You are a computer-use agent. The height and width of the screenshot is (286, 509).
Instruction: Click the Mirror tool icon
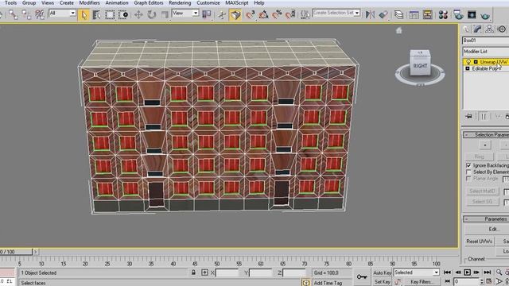click(370, 14)
